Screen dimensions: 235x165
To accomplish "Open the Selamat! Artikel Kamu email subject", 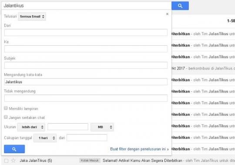I will tap(142, 161).
